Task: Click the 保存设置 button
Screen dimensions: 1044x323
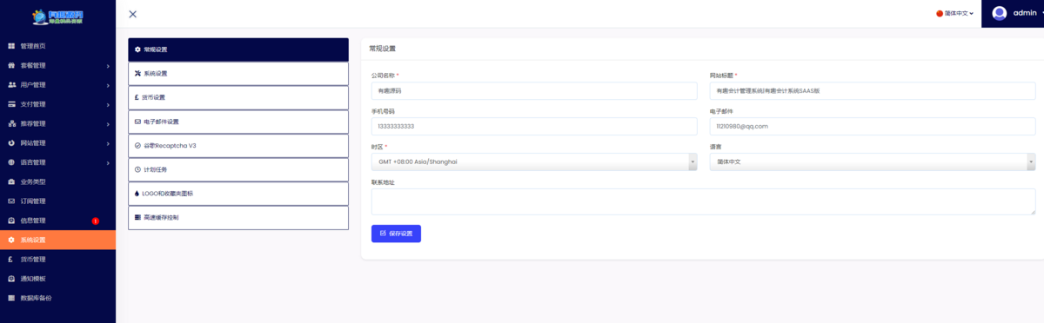Action: (x=396, y=234)
